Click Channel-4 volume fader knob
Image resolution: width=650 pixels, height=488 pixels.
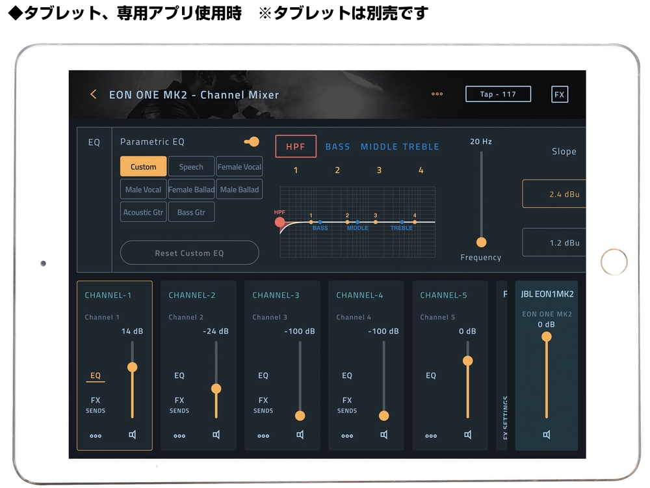click(x=384, y=415)
